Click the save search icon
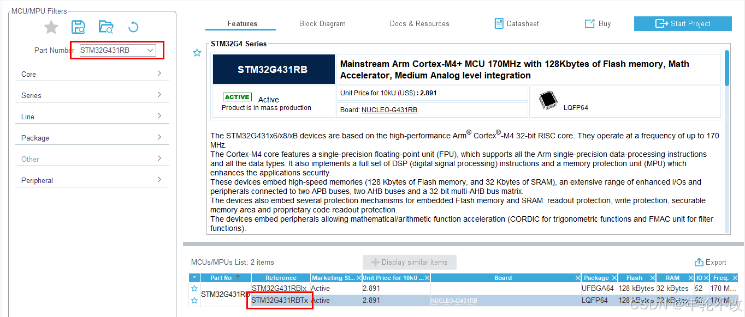 pos(78,27)
